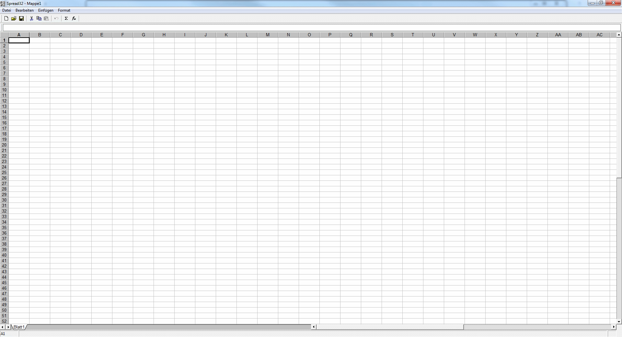622x337 pixels.
Task: Select column T header
Action: (x=413, y=35)
